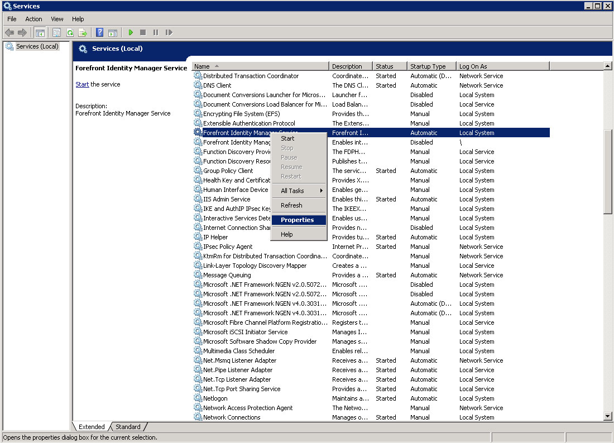Click gear icon of Netlogon service
Image resolution: width=614 pixels, height=443 pixels.
(x=198, y=398)
